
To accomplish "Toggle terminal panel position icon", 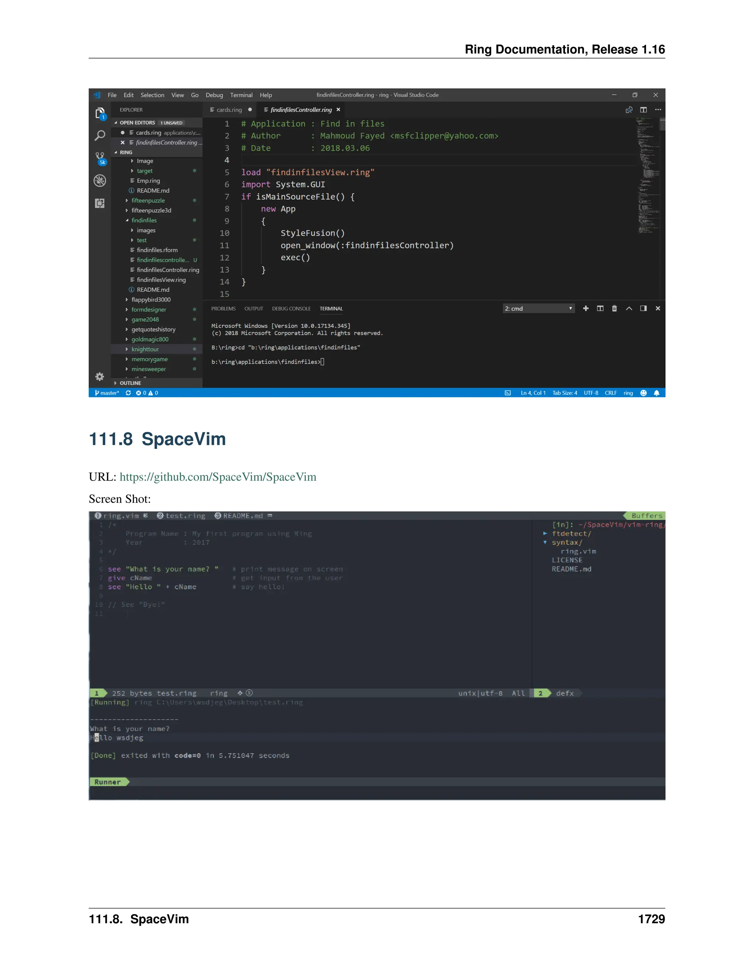I will click(643, 308).
